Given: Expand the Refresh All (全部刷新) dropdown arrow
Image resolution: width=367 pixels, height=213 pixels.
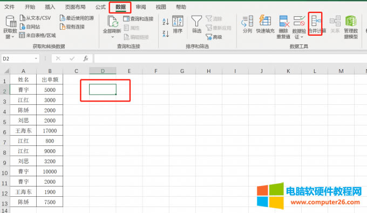Looking at the screenshot, I should click(112, 37).
